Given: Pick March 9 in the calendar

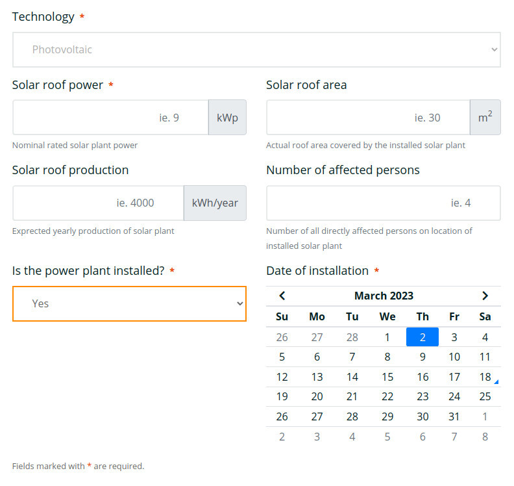Looking at the screenshot, I should tap(422, 357).
